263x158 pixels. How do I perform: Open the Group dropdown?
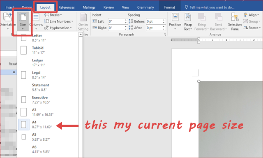(x=252, y=21)
